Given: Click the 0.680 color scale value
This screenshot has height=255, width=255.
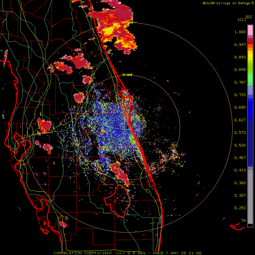Looking at the screenshot, I should tap(240, 107).
